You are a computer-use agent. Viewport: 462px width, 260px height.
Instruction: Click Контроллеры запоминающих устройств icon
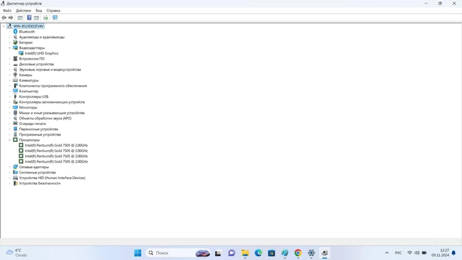click(15, 102)
